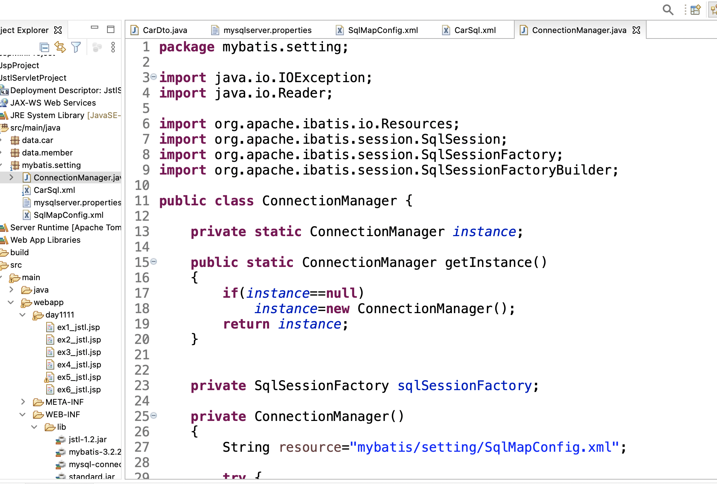717x484 pixels.
Task: Fold the import block at line 3
Action: 154,77
